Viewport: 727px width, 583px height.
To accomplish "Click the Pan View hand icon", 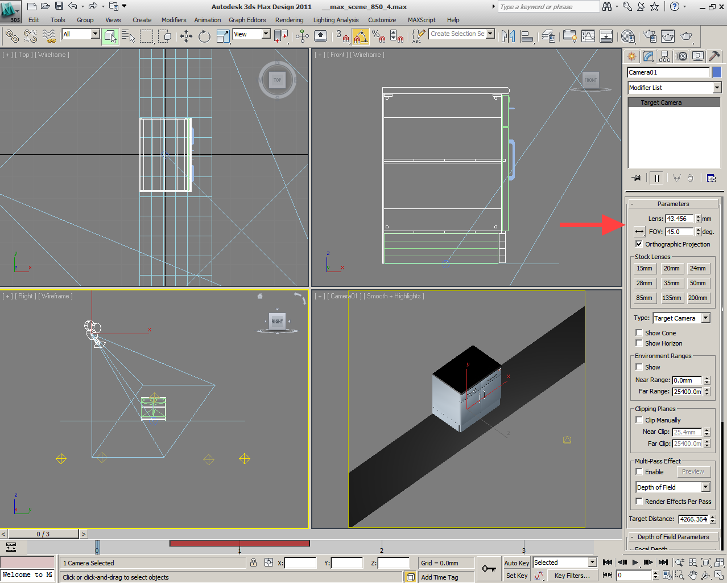I will [x=692, y=575].
